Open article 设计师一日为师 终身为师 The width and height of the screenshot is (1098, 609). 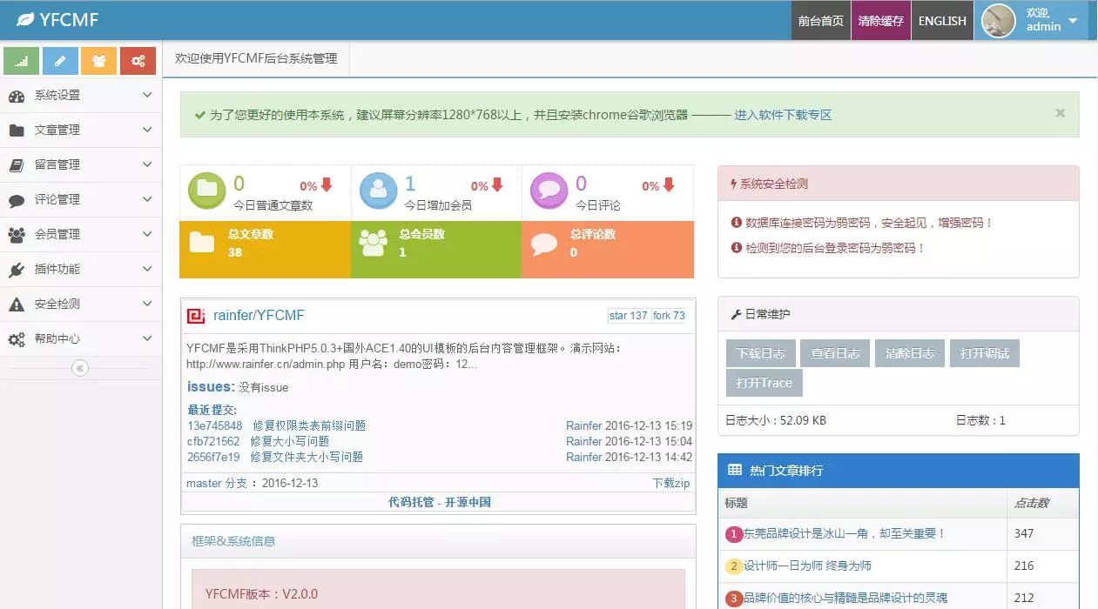pos(807,565)
